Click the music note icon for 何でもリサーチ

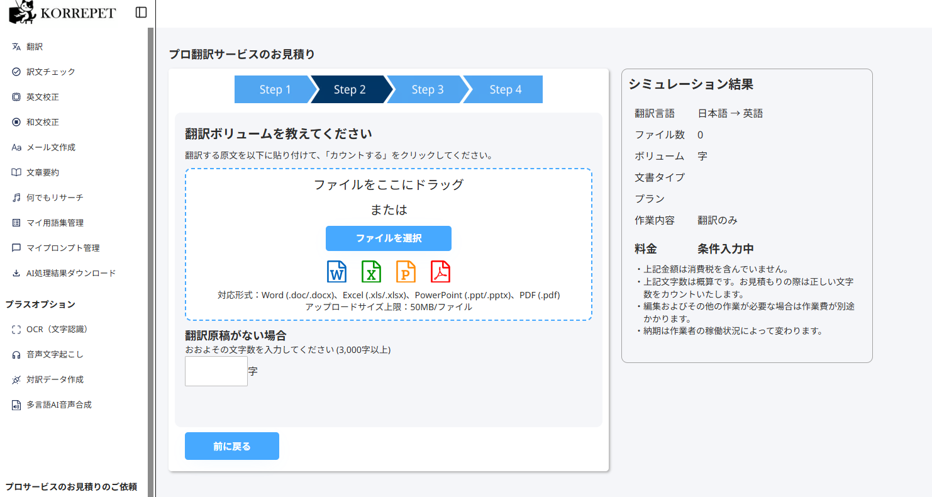pyautogui.click(x=16, y=198)
